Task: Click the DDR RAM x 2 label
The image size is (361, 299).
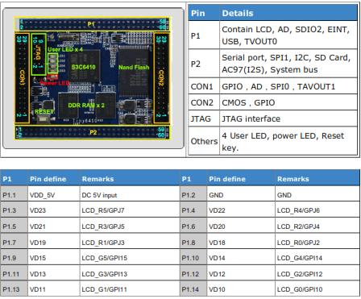Action: coord(86,106)
